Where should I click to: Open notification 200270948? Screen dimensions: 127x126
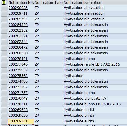point(18,99)
